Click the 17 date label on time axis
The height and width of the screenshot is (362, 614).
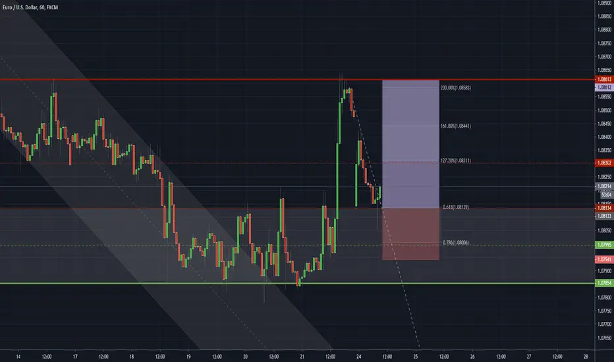(75, 357)
